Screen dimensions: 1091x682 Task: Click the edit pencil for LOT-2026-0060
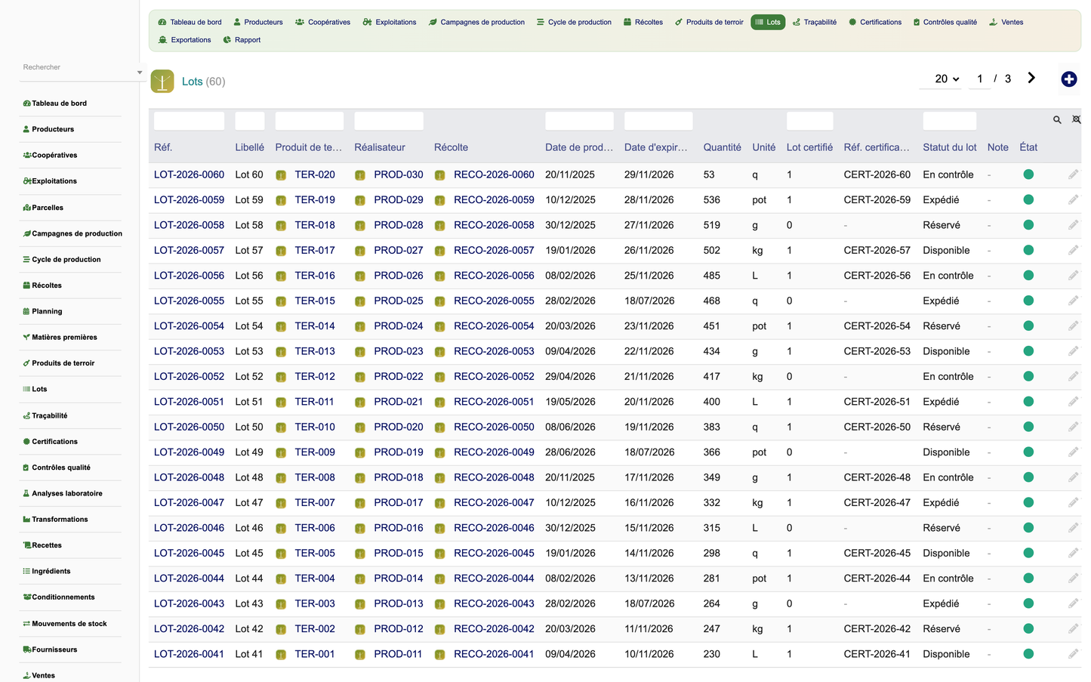pyautogui.click(x=1073, y=174)
